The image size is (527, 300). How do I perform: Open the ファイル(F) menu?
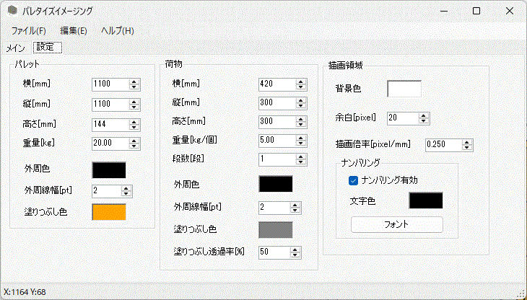point(29,30)
